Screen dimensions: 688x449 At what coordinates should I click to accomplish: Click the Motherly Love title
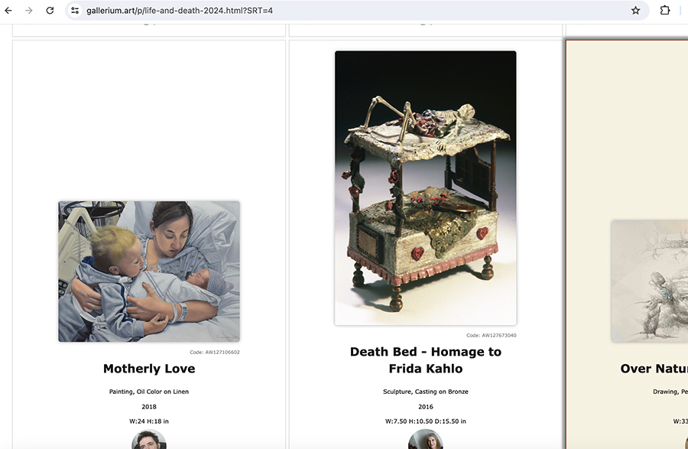149,369
